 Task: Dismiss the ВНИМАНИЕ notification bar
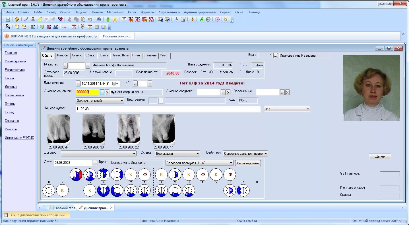403,34
